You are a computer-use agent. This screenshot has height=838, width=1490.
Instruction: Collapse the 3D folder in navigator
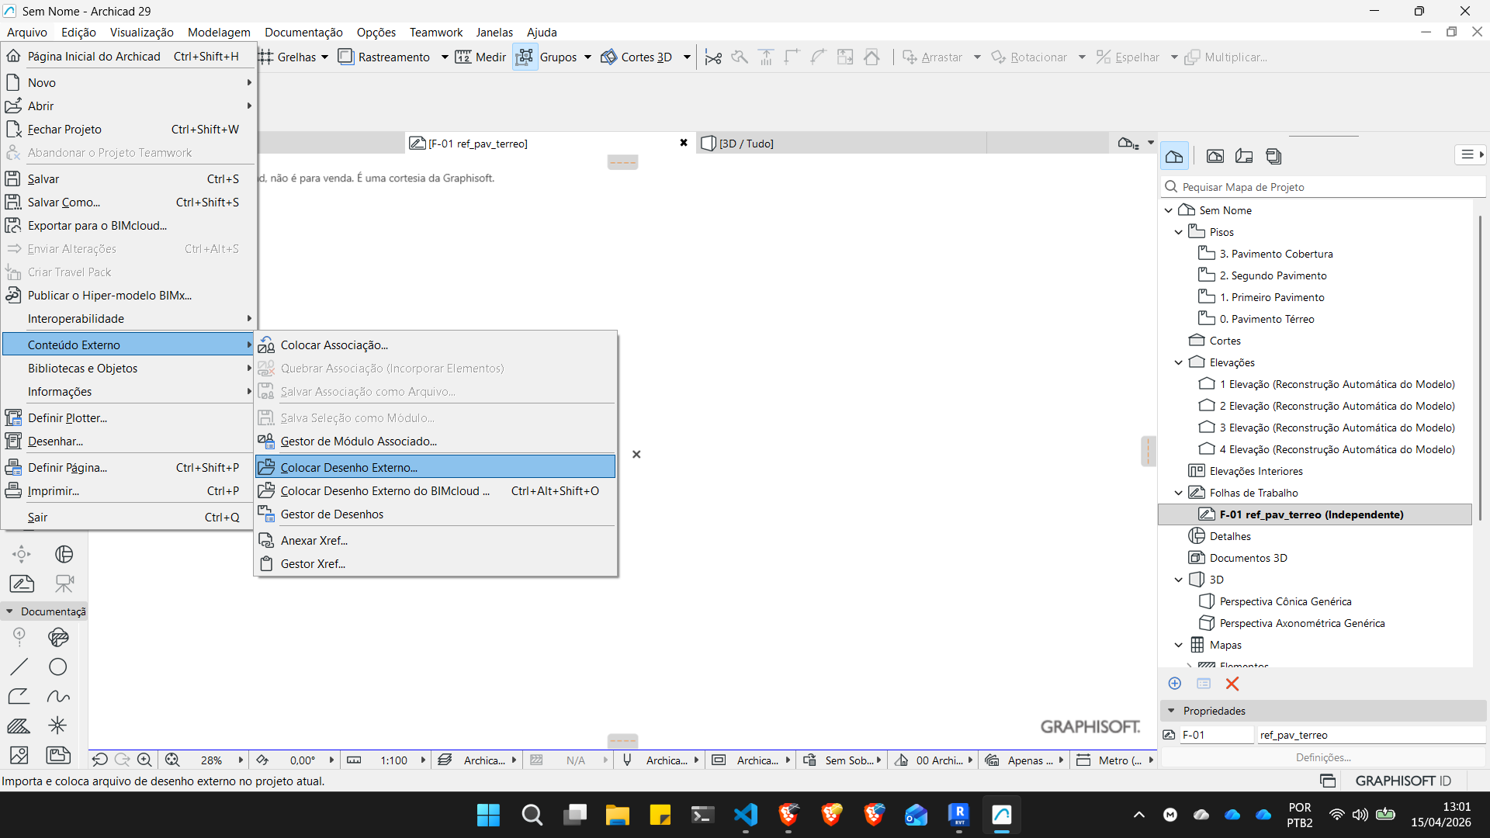pyautogui.click(x=1179, y=580)
